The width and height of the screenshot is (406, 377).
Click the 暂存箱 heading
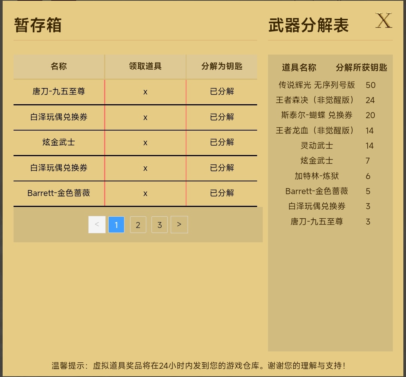(x=38, y=25)
